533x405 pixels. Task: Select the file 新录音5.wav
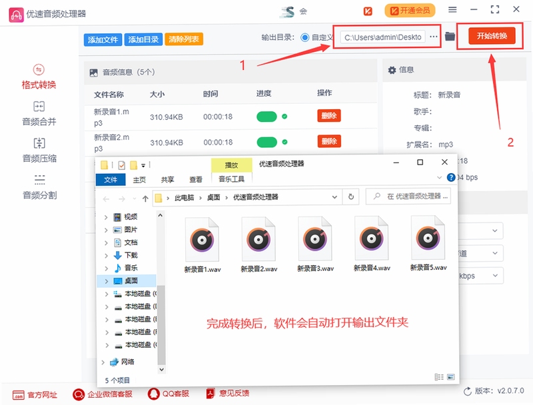(428, 244)
